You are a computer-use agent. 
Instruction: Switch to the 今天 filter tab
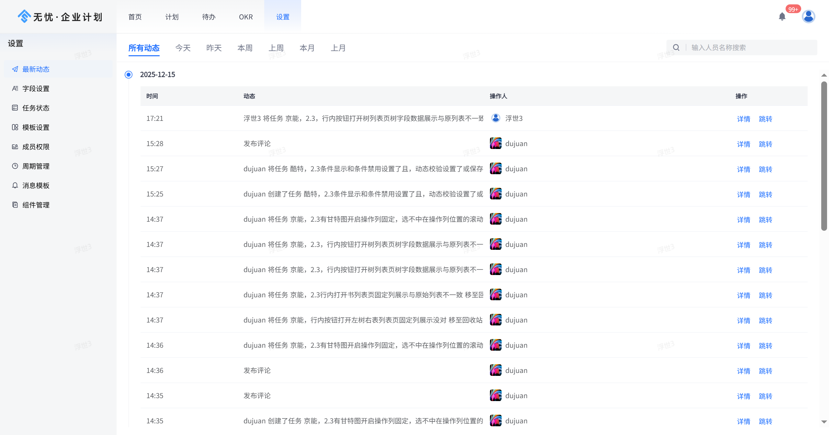[183, 48]
